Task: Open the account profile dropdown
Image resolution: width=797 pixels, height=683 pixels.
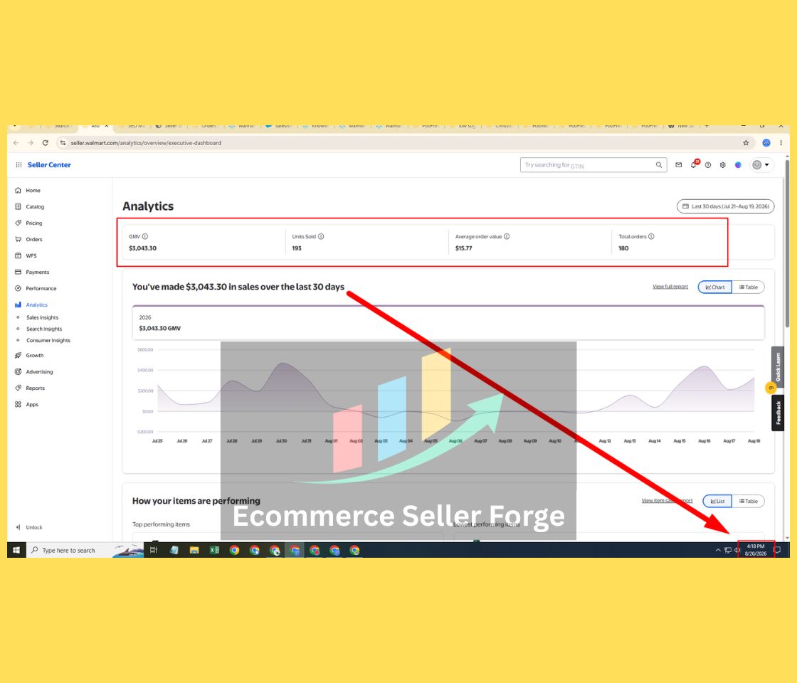Action: tap(761, 165)
